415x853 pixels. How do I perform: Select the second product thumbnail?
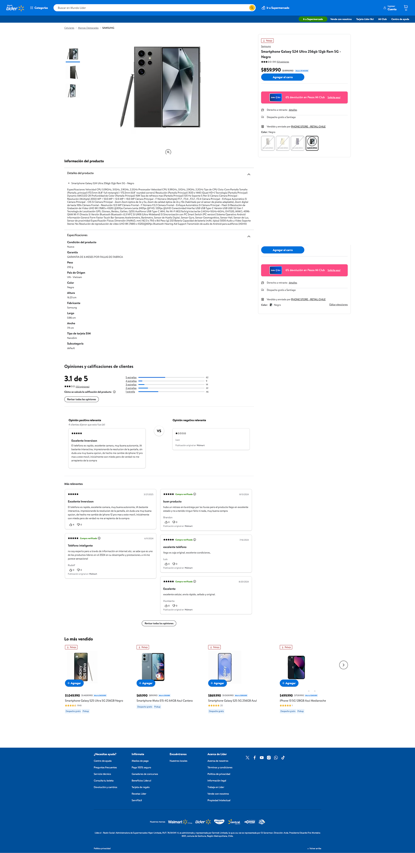pyautogui.click(x=73, y=72)
